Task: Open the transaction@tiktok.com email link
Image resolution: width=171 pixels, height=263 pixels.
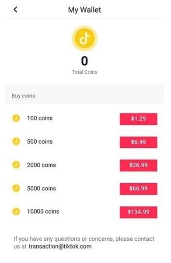Action: [x=60, y=246]
